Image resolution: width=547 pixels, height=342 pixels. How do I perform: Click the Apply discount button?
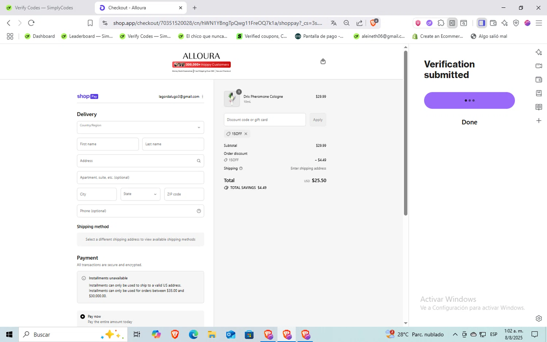(318, 120)
